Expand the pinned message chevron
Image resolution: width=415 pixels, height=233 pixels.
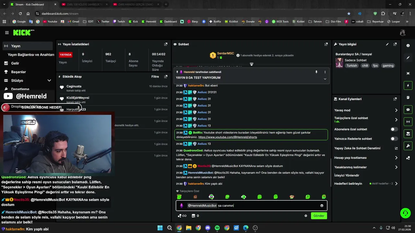325,79
